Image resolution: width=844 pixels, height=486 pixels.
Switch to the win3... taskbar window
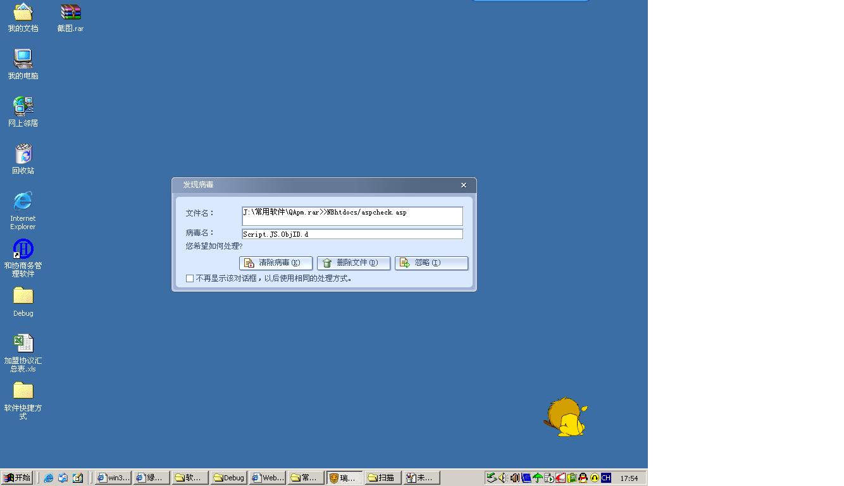(x=113, y=478)
